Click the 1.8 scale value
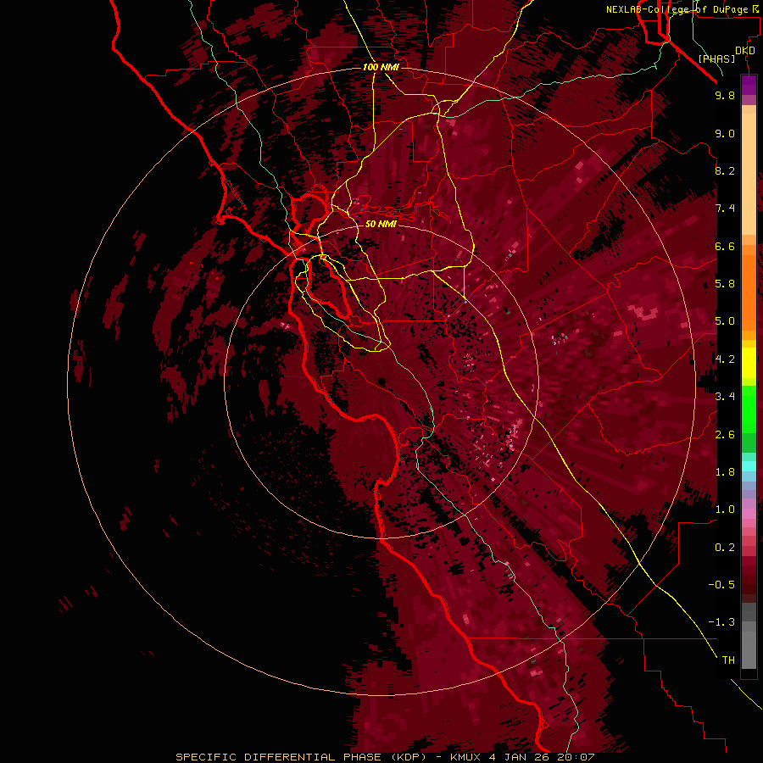Viewport: 763px width, 763px height. tap(725, 472)
